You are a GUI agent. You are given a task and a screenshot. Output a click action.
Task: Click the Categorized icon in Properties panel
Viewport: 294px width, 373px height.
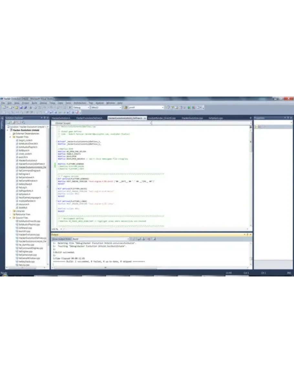click(x=256, y=127)
